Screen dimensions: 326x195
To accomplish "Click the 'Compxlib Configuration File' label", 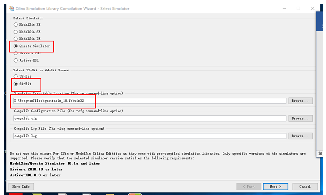I will 69,111.
